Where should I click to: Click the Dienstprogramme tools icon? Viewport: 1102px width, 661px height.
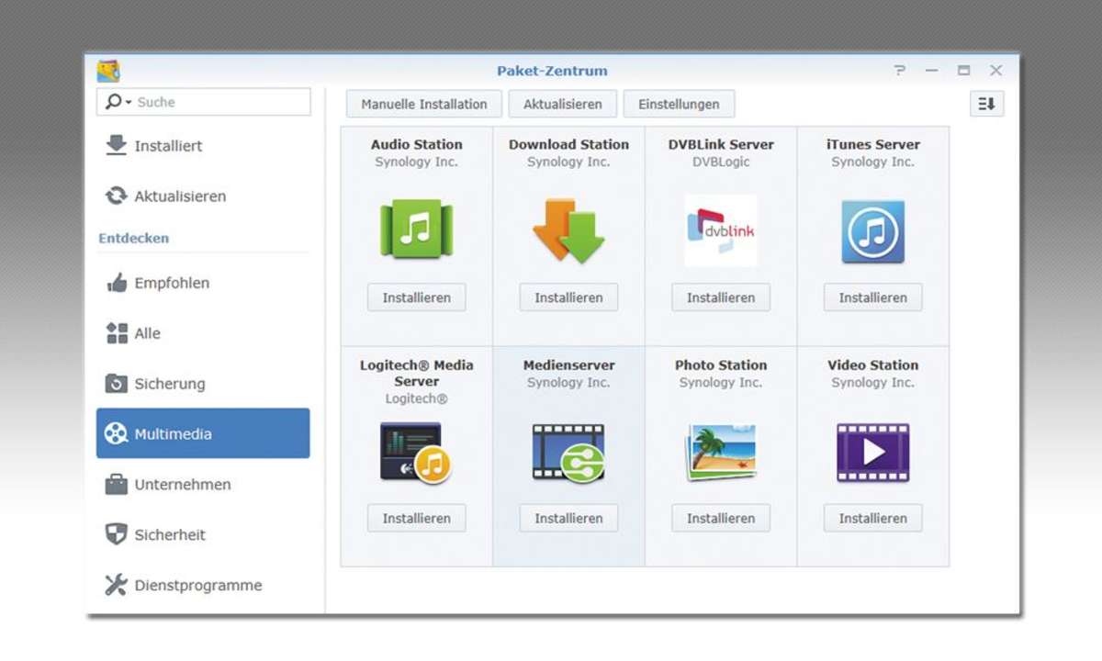point(116,585)
